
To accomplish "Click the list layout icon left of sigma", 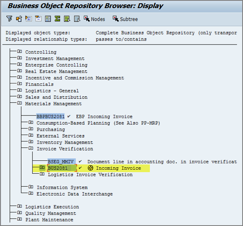I will [48, 19].
